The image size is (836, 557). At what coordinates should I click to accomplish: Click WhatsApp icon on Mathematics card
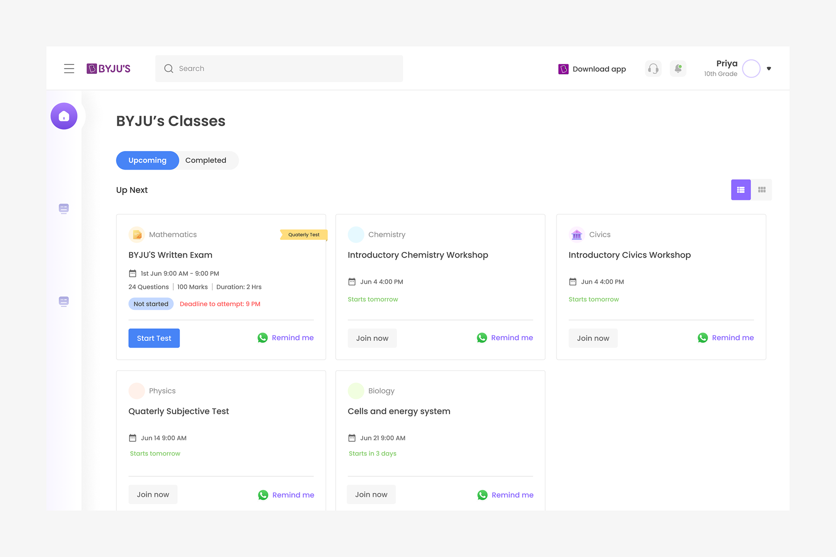tap(263, 338)
